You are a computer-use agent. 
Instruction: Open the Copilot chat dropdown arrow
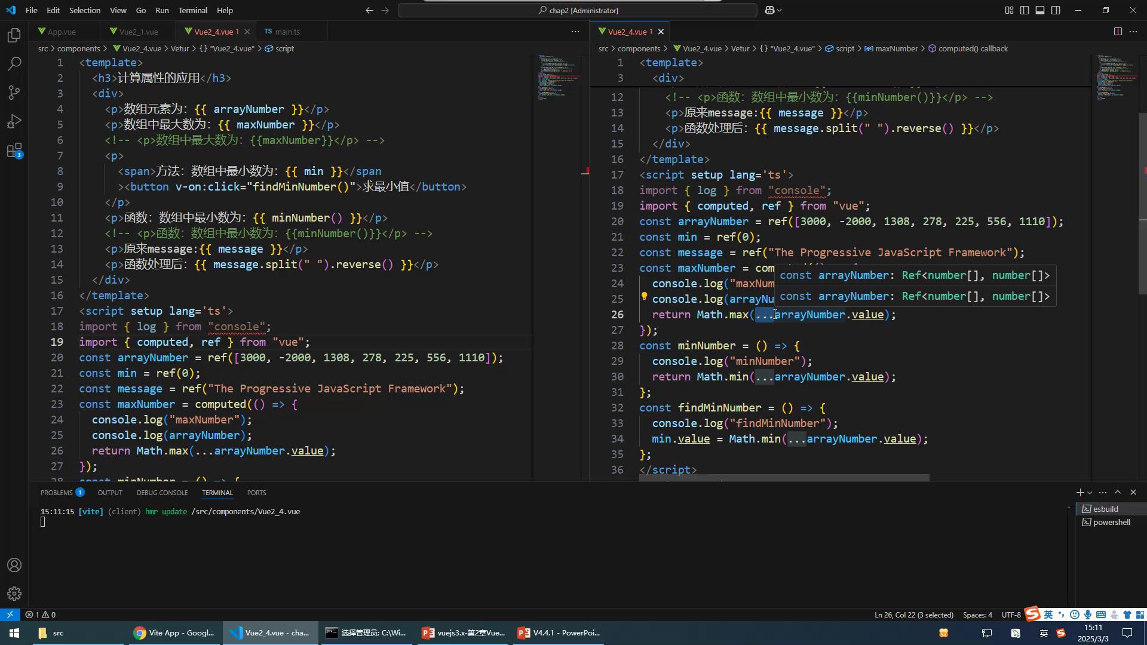pos(780,10)
